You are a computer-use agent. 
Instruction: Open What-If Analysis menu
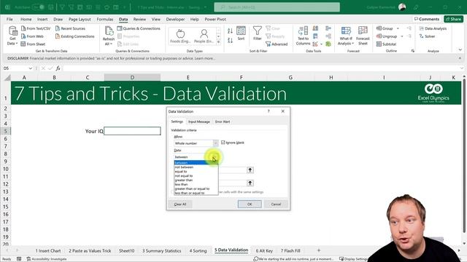coord(346,36)
